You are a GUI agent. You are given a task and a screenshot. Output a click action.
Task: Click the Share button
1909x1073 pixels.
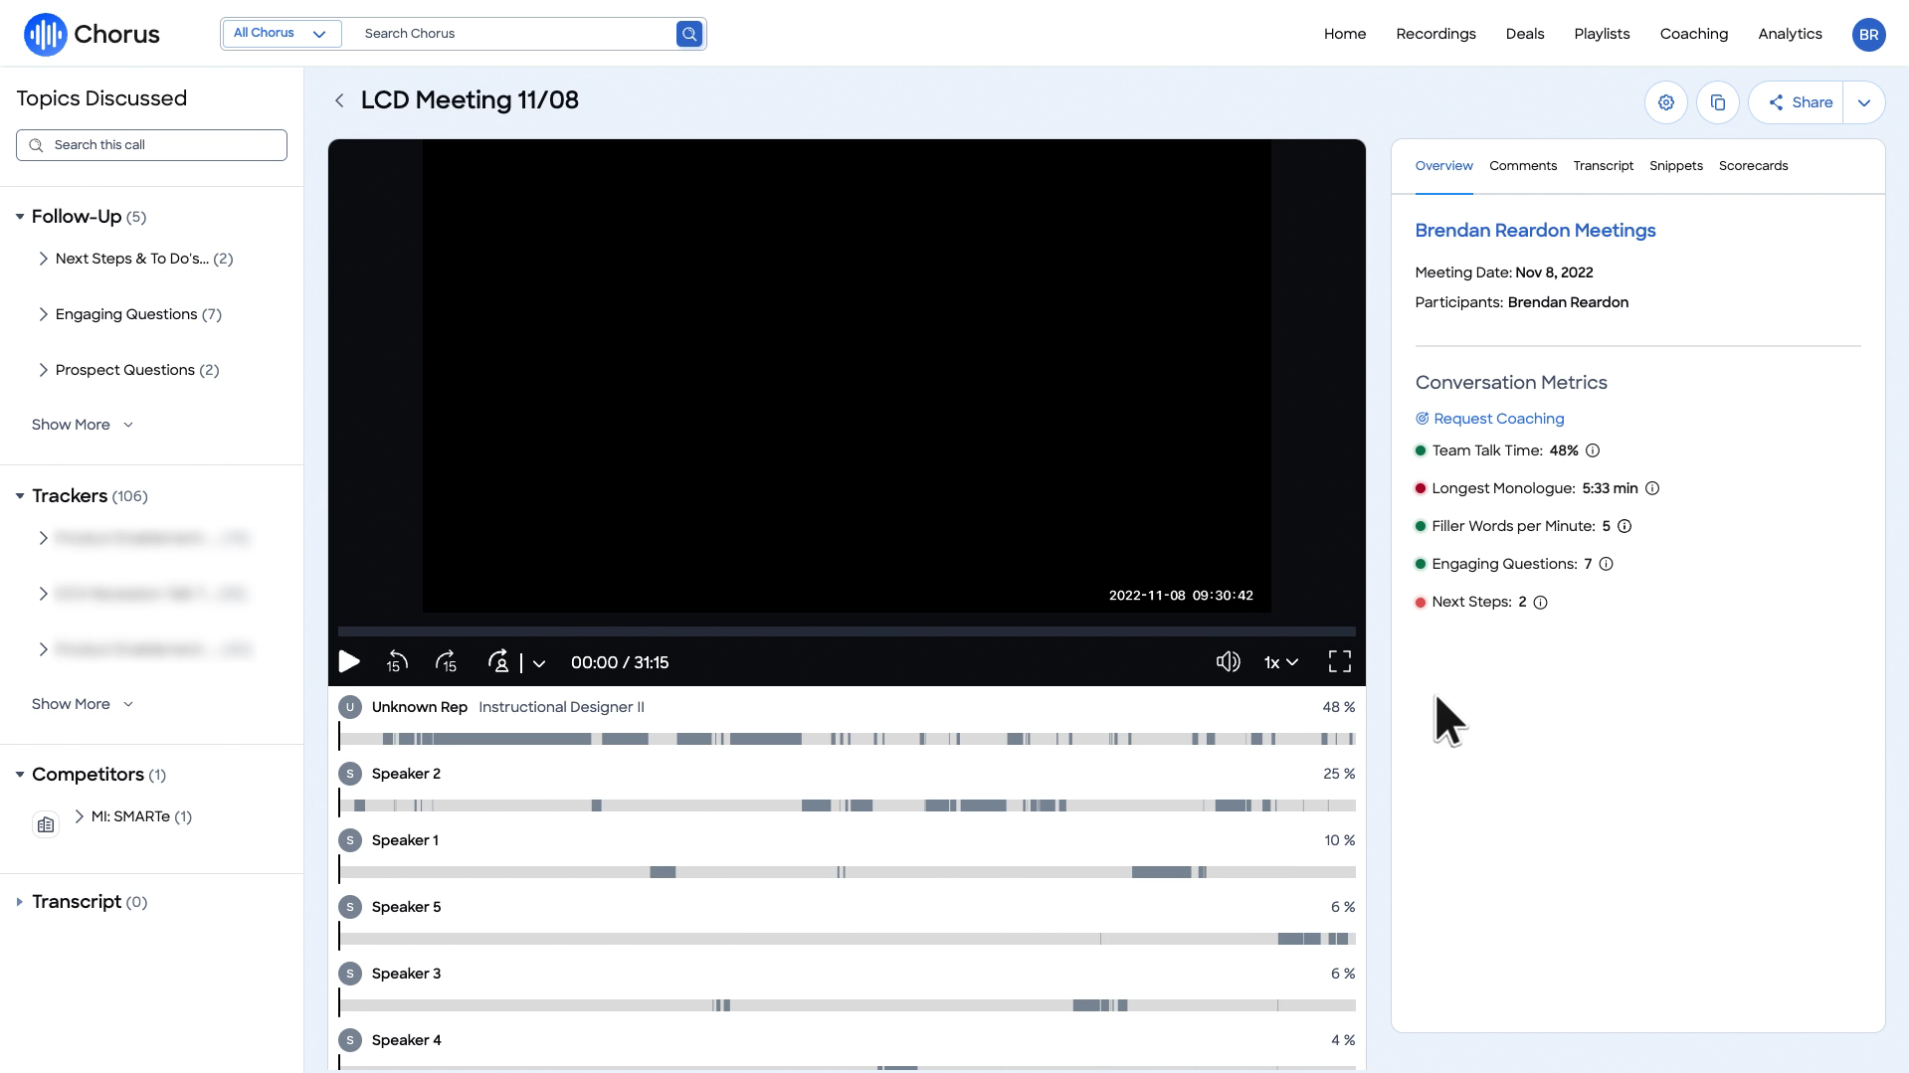(1797, 102)
